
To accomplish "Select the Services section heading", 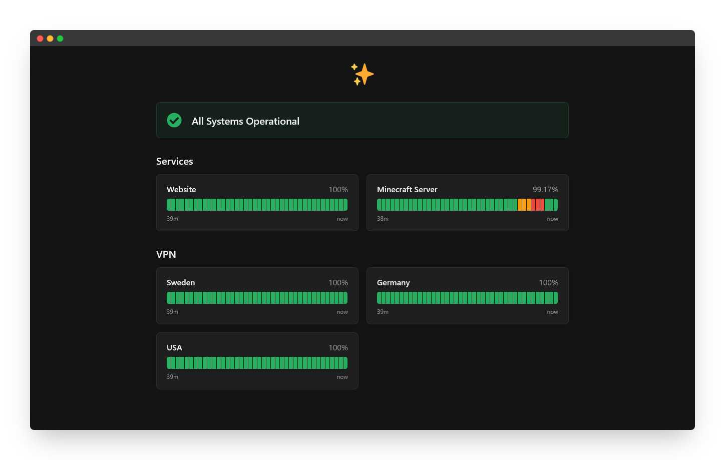I will 174,161.
